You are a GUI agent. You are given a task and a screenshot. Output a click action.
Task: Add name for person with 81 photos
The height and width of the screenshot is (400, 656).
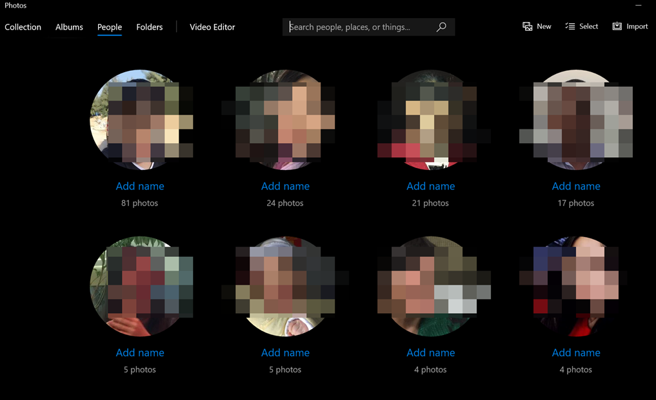[140, 186]
